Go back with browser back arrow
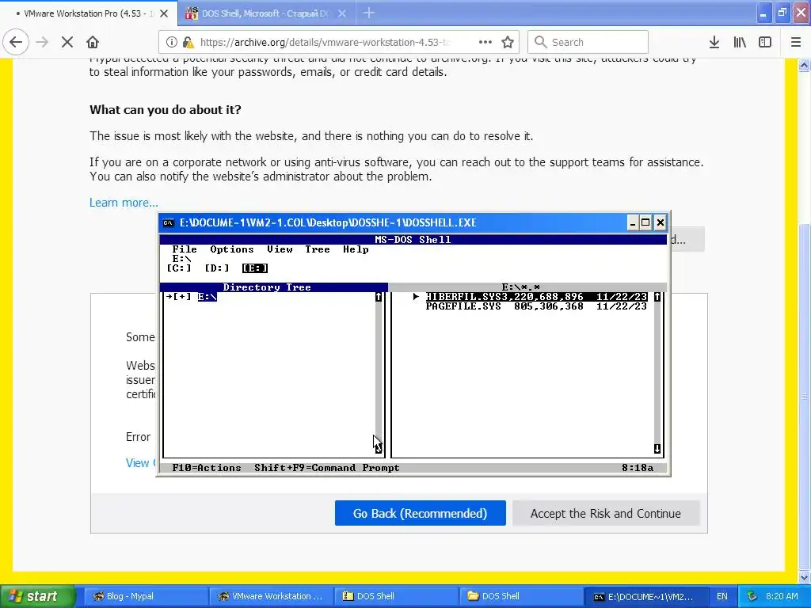This screenshot has width=811, height=608. (x=16, y=42)
